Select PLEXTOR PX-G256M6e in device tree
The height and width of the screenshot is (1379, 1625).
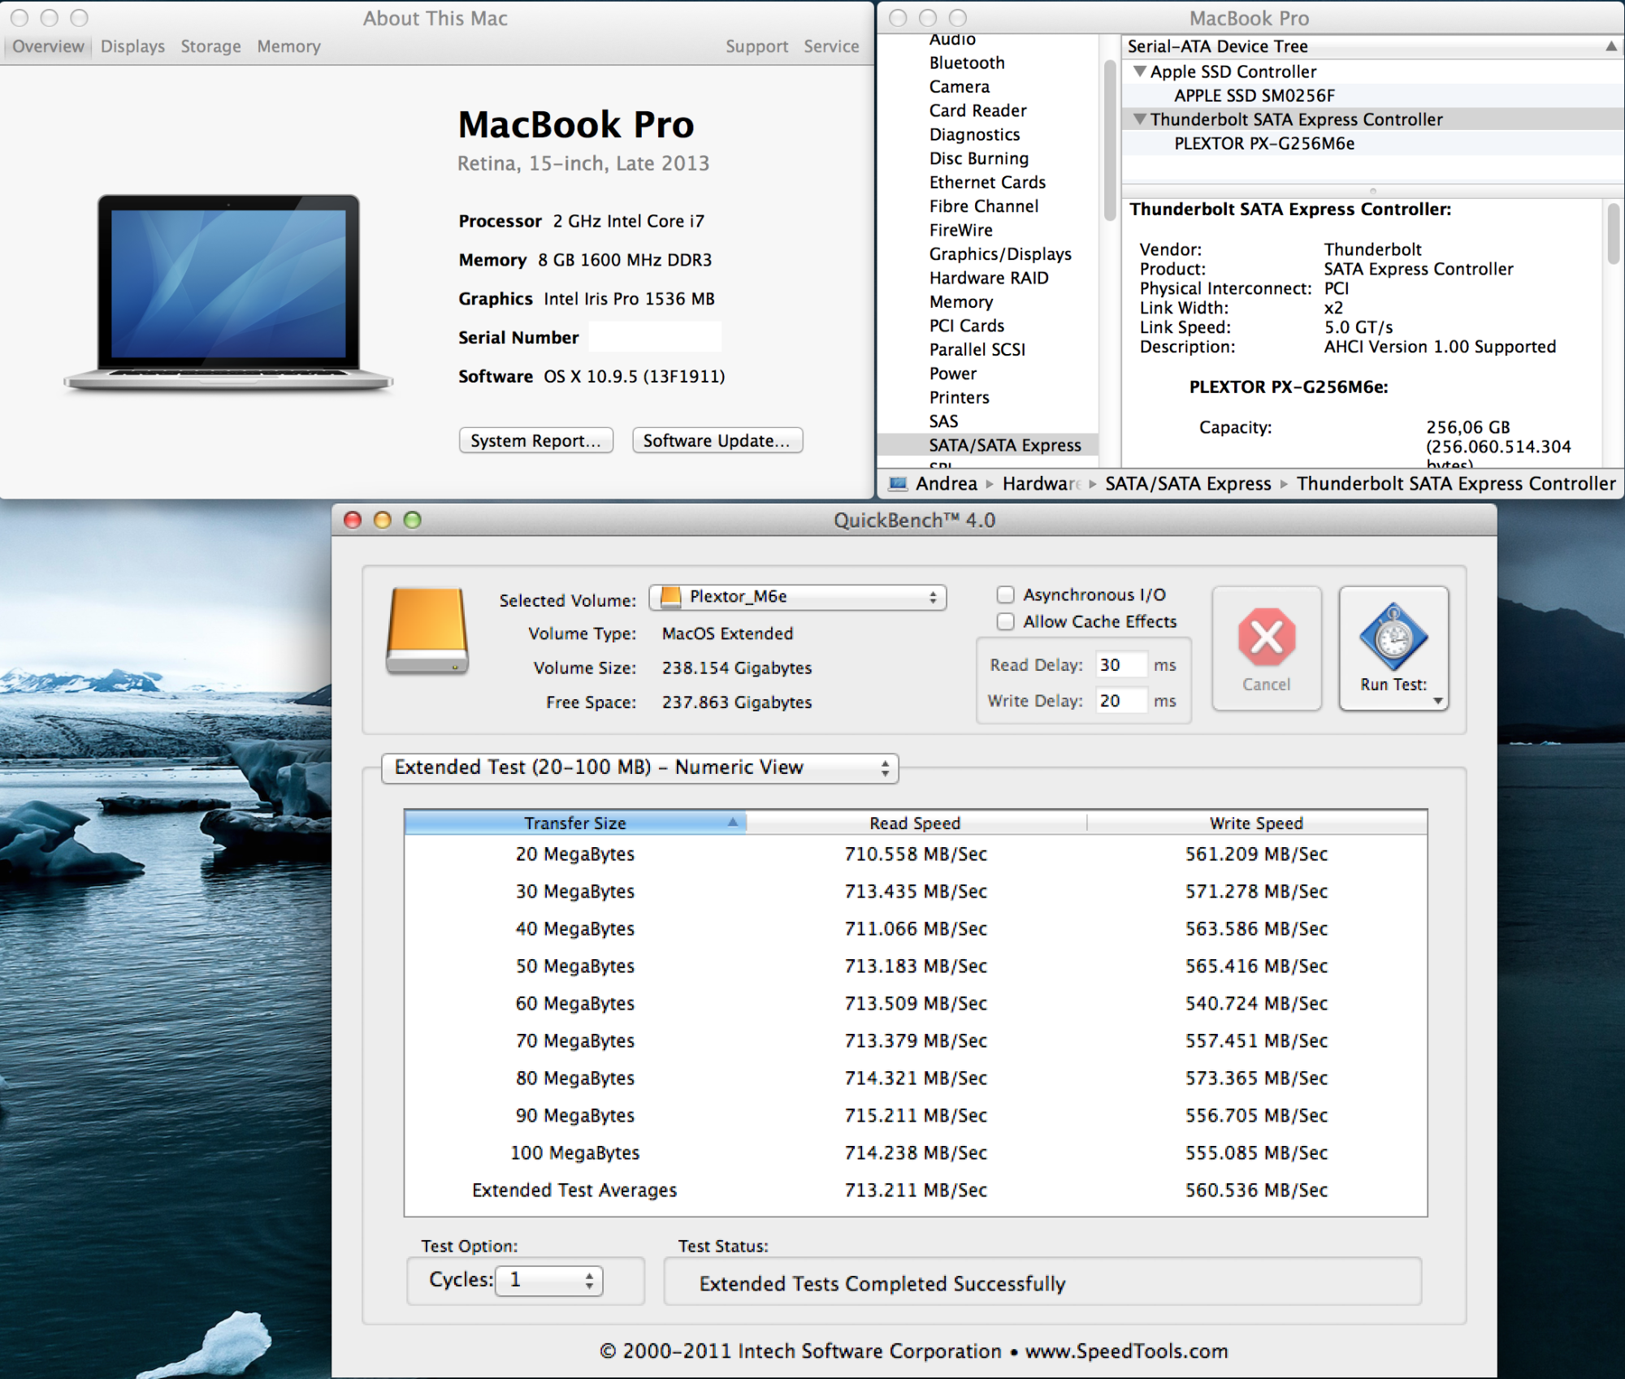pyautogui.click(x=1264, y=144)
